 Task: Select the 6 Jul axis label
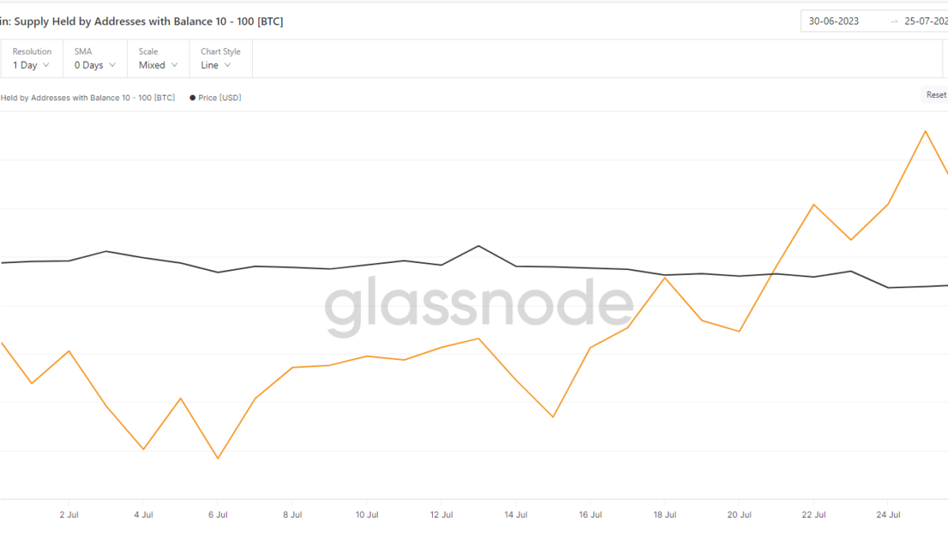(218, 515)
